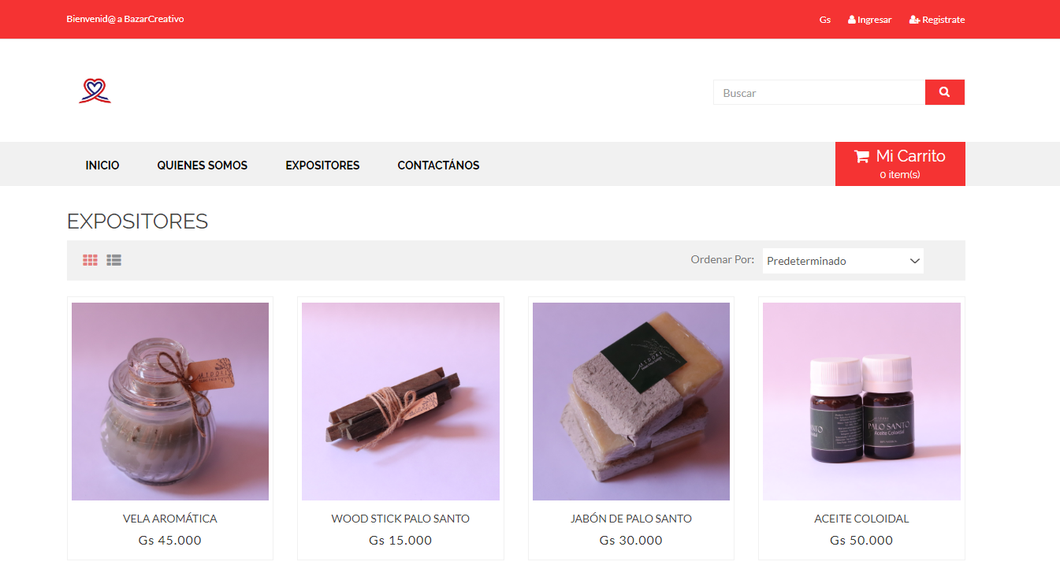Open the Wood Stick Palo Santo image
Screen dimensions: 1060x584
coord(400,401)
